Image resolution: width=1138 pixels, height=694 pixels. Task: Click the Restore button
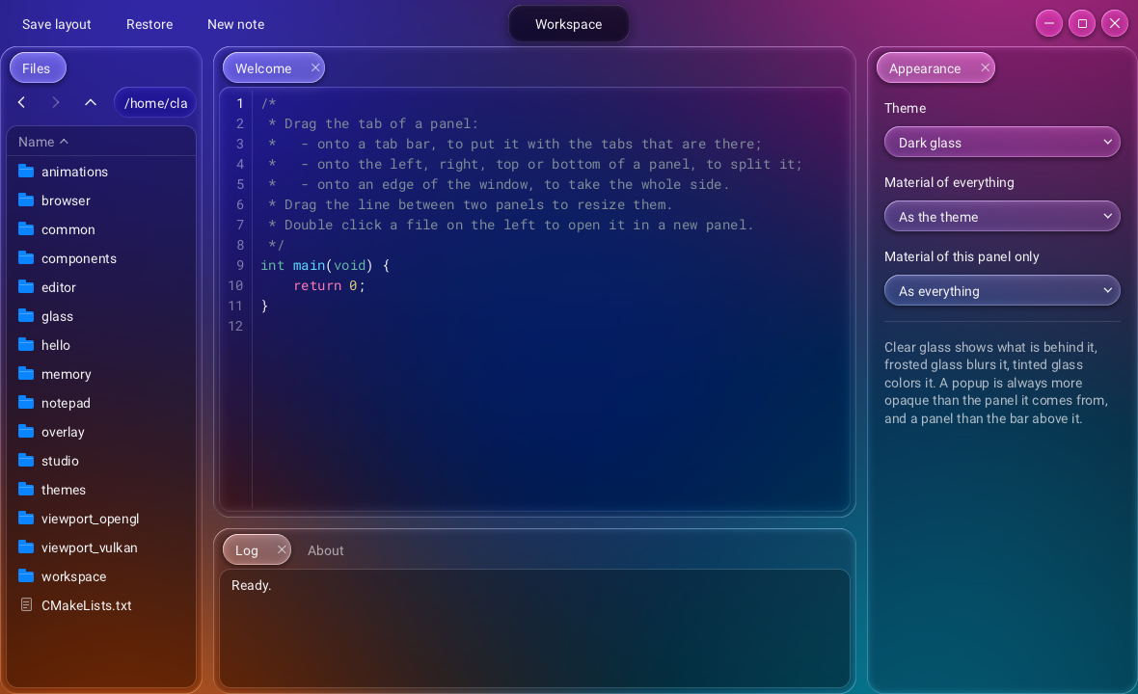[149, 24]
